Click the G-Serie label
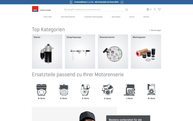Screen dimensions: 193x121 point(86,98)
